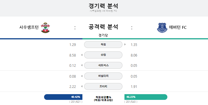Click the 경기력 분석 page title

pos(103,6)
